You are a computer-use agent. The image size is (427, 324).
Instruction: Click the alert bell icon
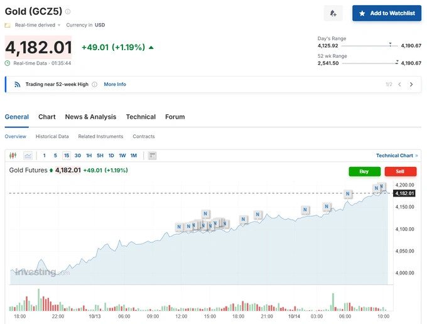click(x=333, y=13)
